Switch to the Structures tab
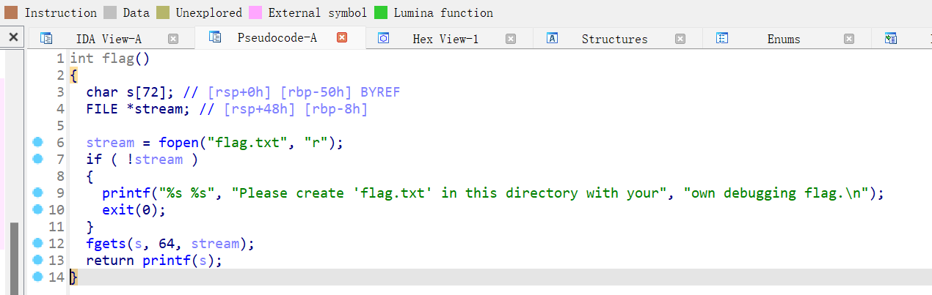The height and width of the screenshot is (295, 932). 614,39
